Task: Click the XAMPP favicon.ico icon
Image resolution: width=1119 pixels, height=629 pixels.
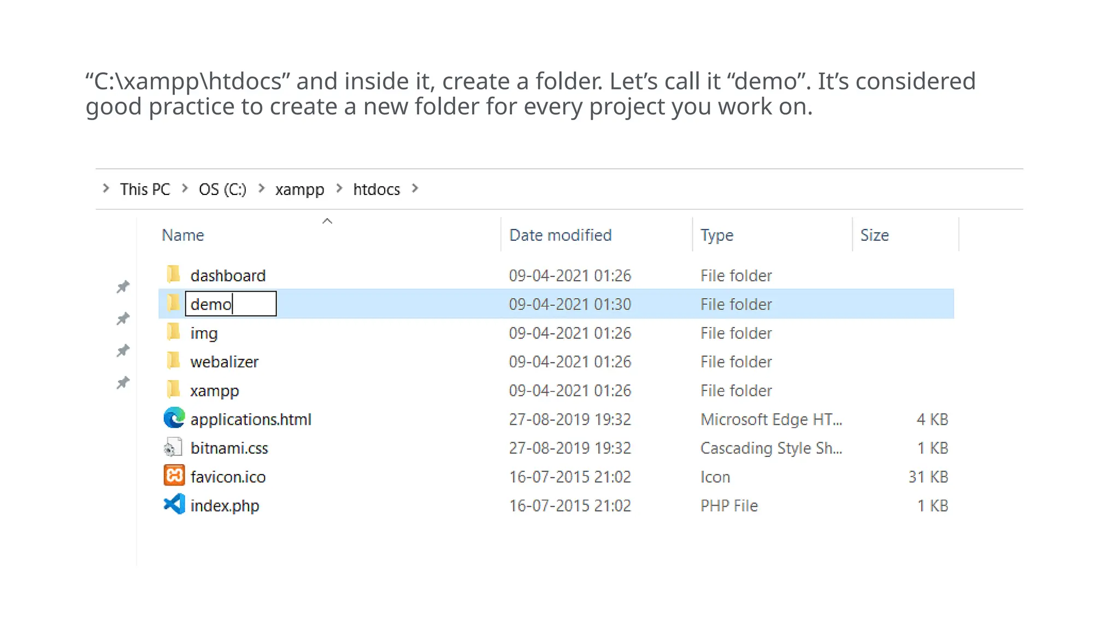Action: coord(174,476)
